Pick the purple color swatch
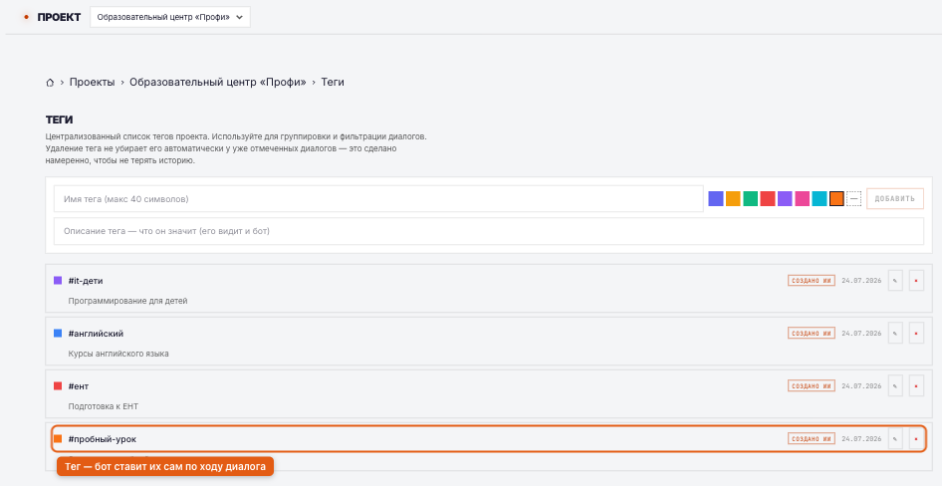Image resolution: width=942 pixels, height=486 pixels. coord(785,199)
